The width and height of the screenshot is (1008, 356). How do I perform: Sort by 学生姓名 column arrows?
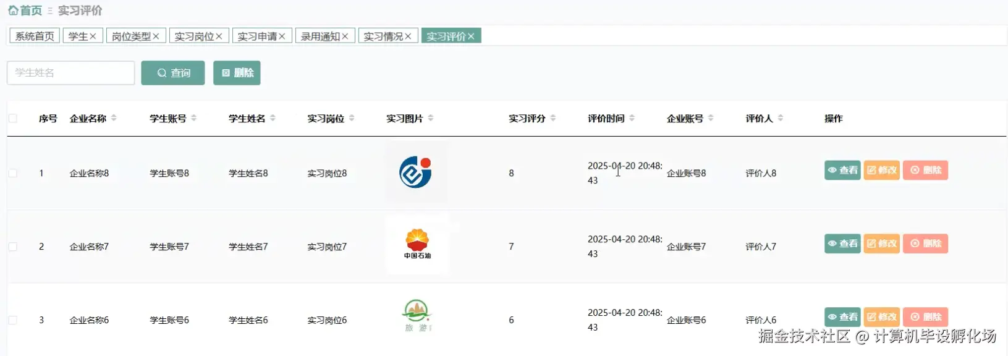(273, 118)
